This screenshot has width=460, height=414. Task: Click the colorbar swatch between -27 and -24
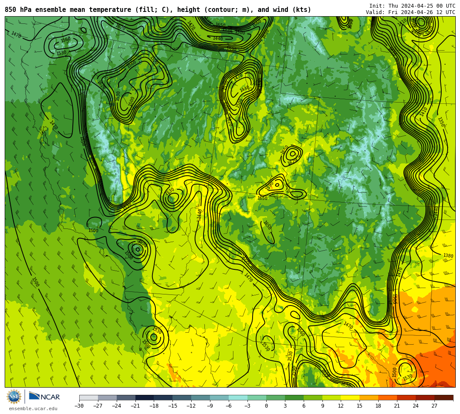click(x=107, y=397)
